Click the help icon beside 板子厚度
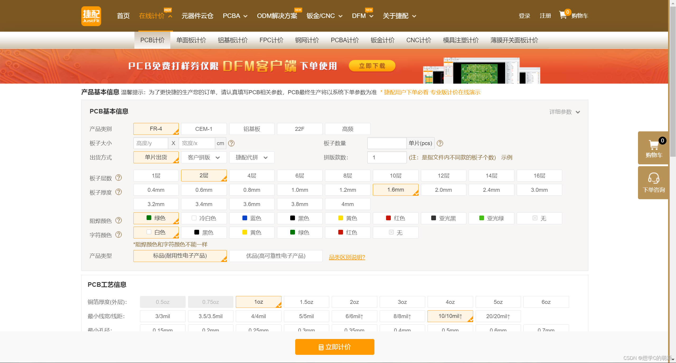Viewport: 676px width, 363px height. 119,192
